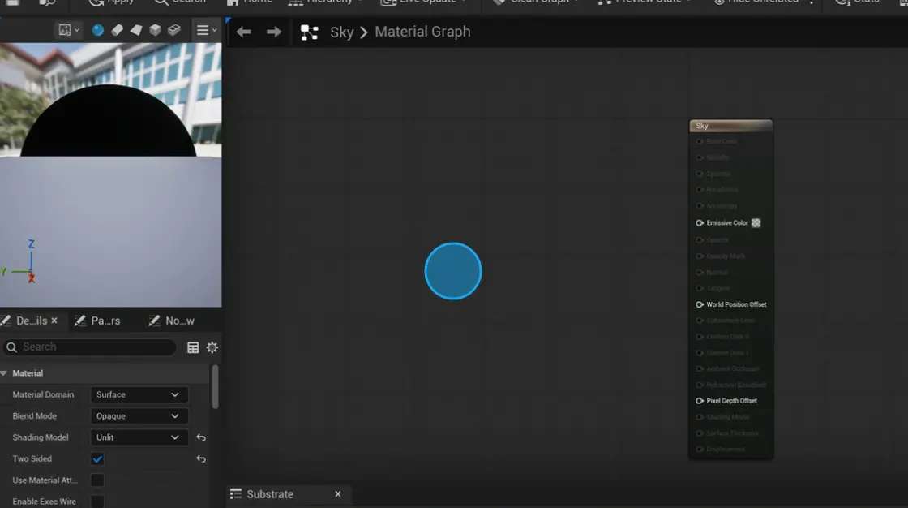
Task: Click the material graph navigation icon
Action: click(x=309, y=32)
